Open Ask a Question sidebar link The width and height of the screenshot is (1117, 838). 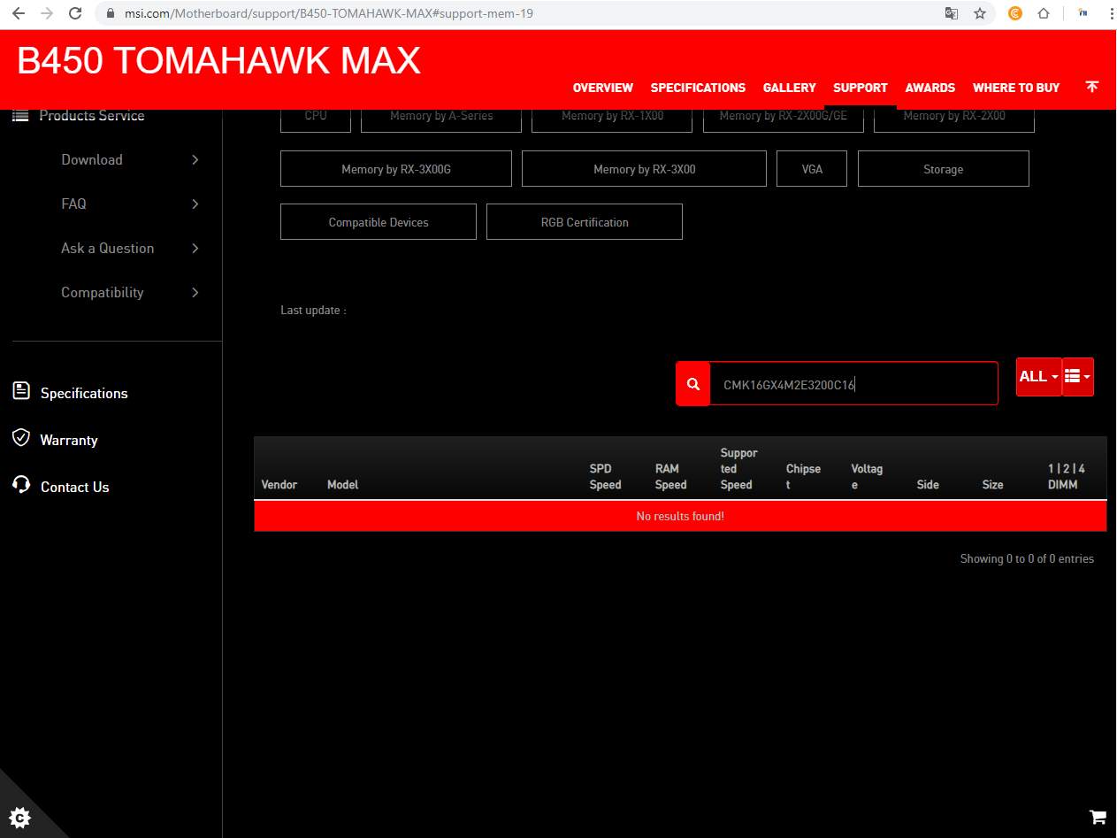coord(107,248)
